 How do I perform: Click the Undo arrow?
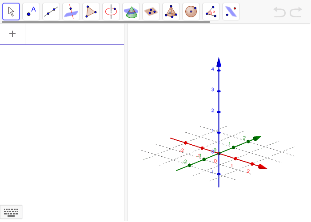279,12
